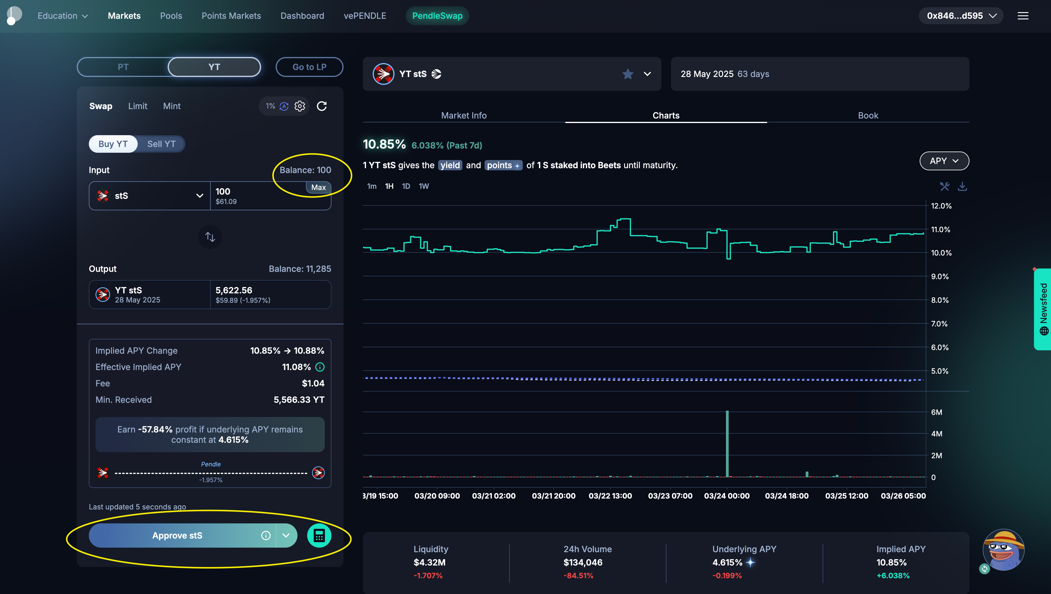Show Effective Implied APY info icon
This screenshot has height=594, width=1051.
coord(320,367)
